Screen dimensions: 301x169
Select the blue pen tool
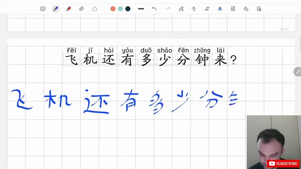[56, 9]
